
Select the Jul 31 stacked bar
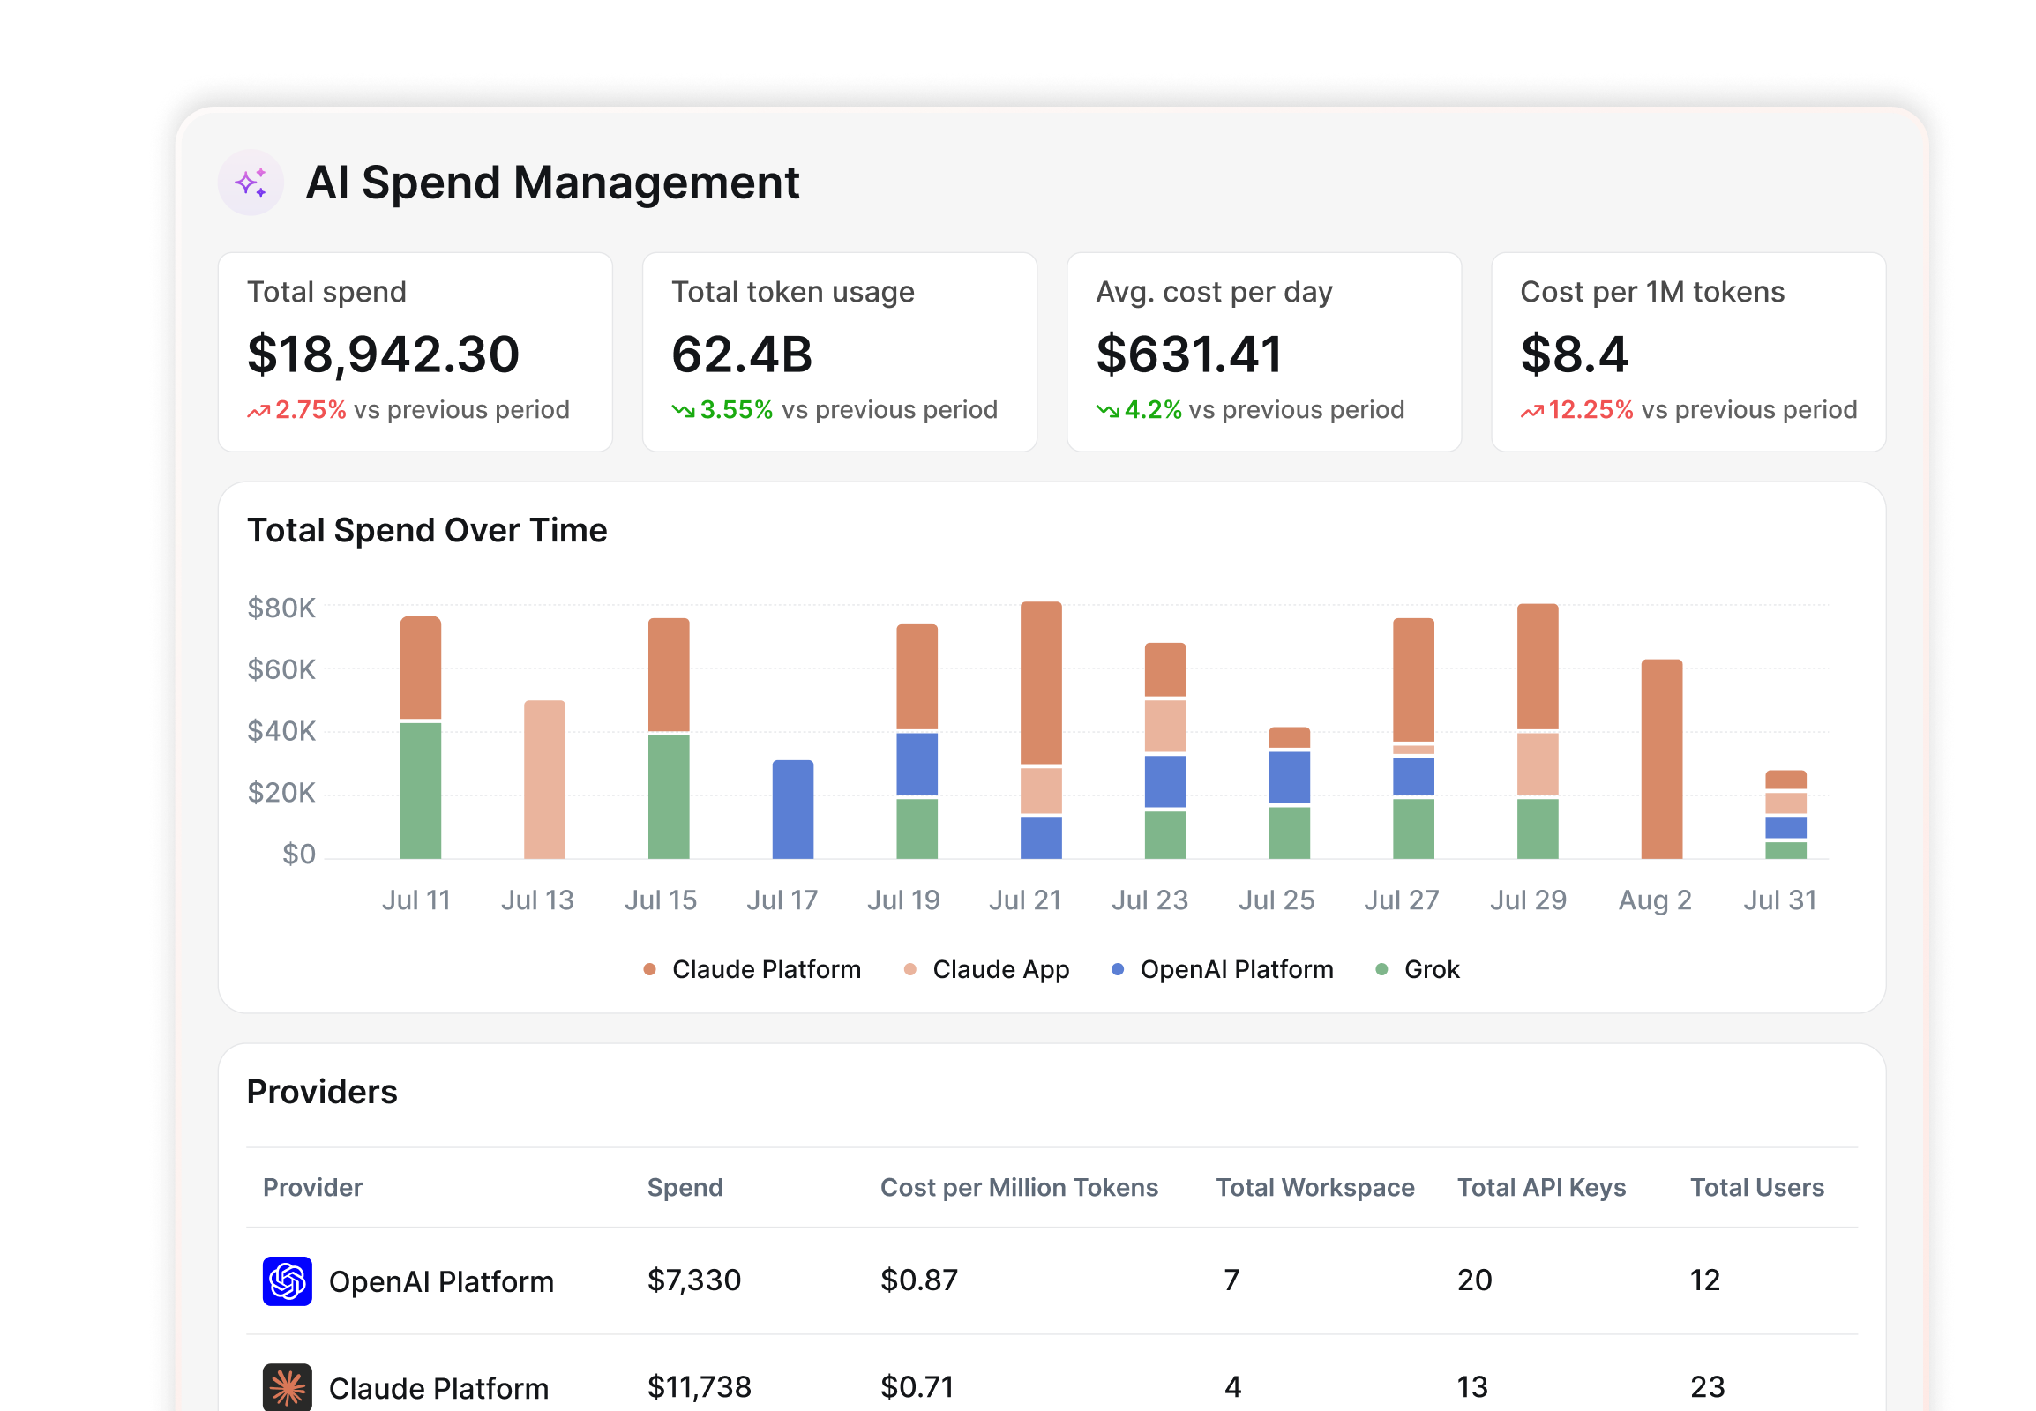click(x=1785, y=814)
